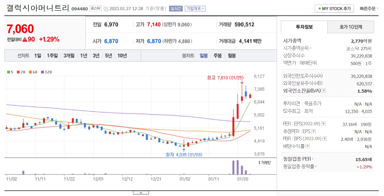
Task: Click the 액면가 value 500원
Action: coord(356,63)
